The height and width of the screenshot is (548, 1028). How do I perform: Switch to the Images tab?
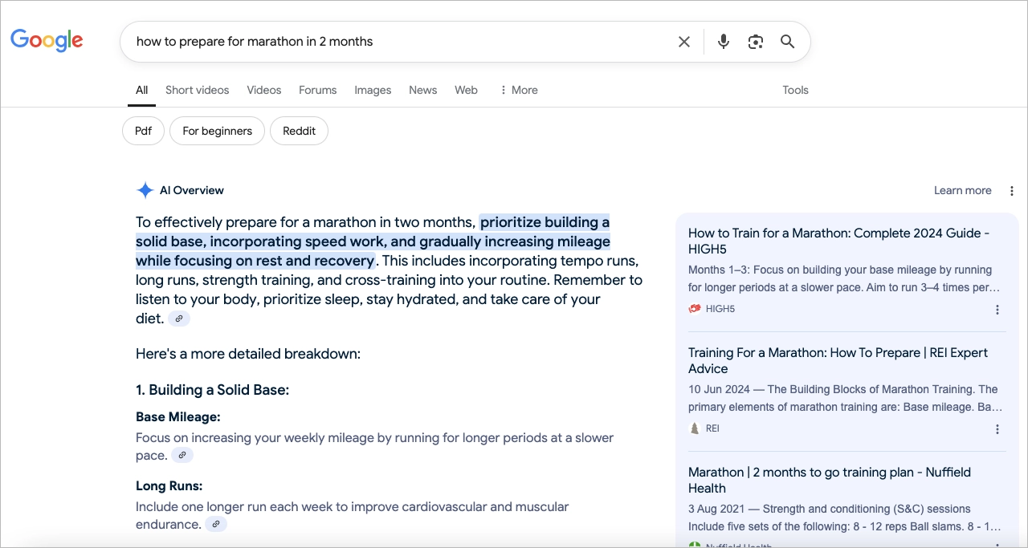coord(373,90)
